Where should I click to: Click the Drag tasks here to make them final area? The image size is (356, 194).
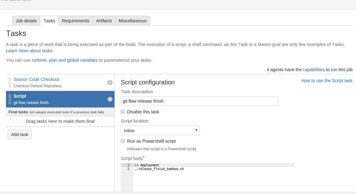tap(60, 121)
